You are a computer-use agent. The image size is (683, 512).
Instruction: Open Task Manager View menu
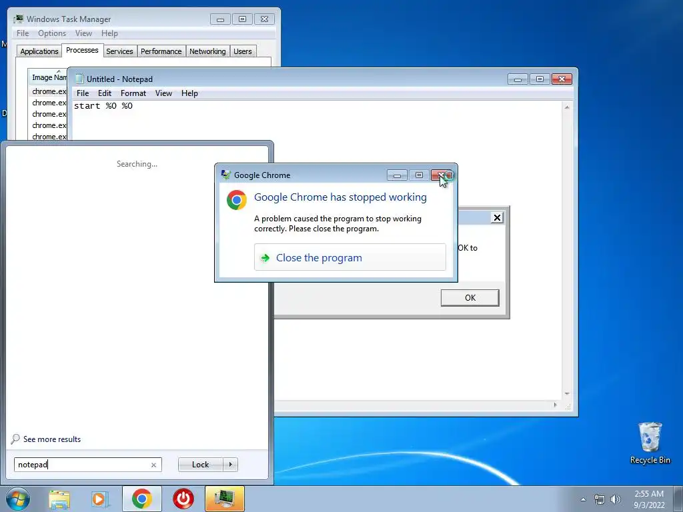[83, 33]
